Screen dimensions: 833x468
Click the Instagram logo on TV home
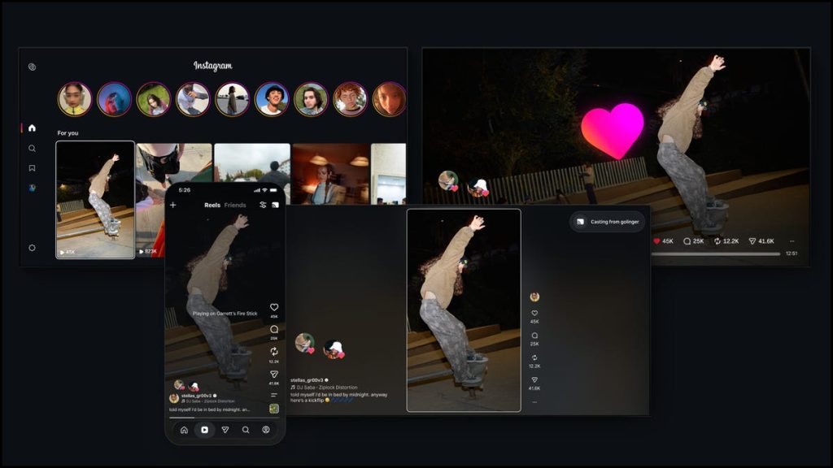click(212, 66)
